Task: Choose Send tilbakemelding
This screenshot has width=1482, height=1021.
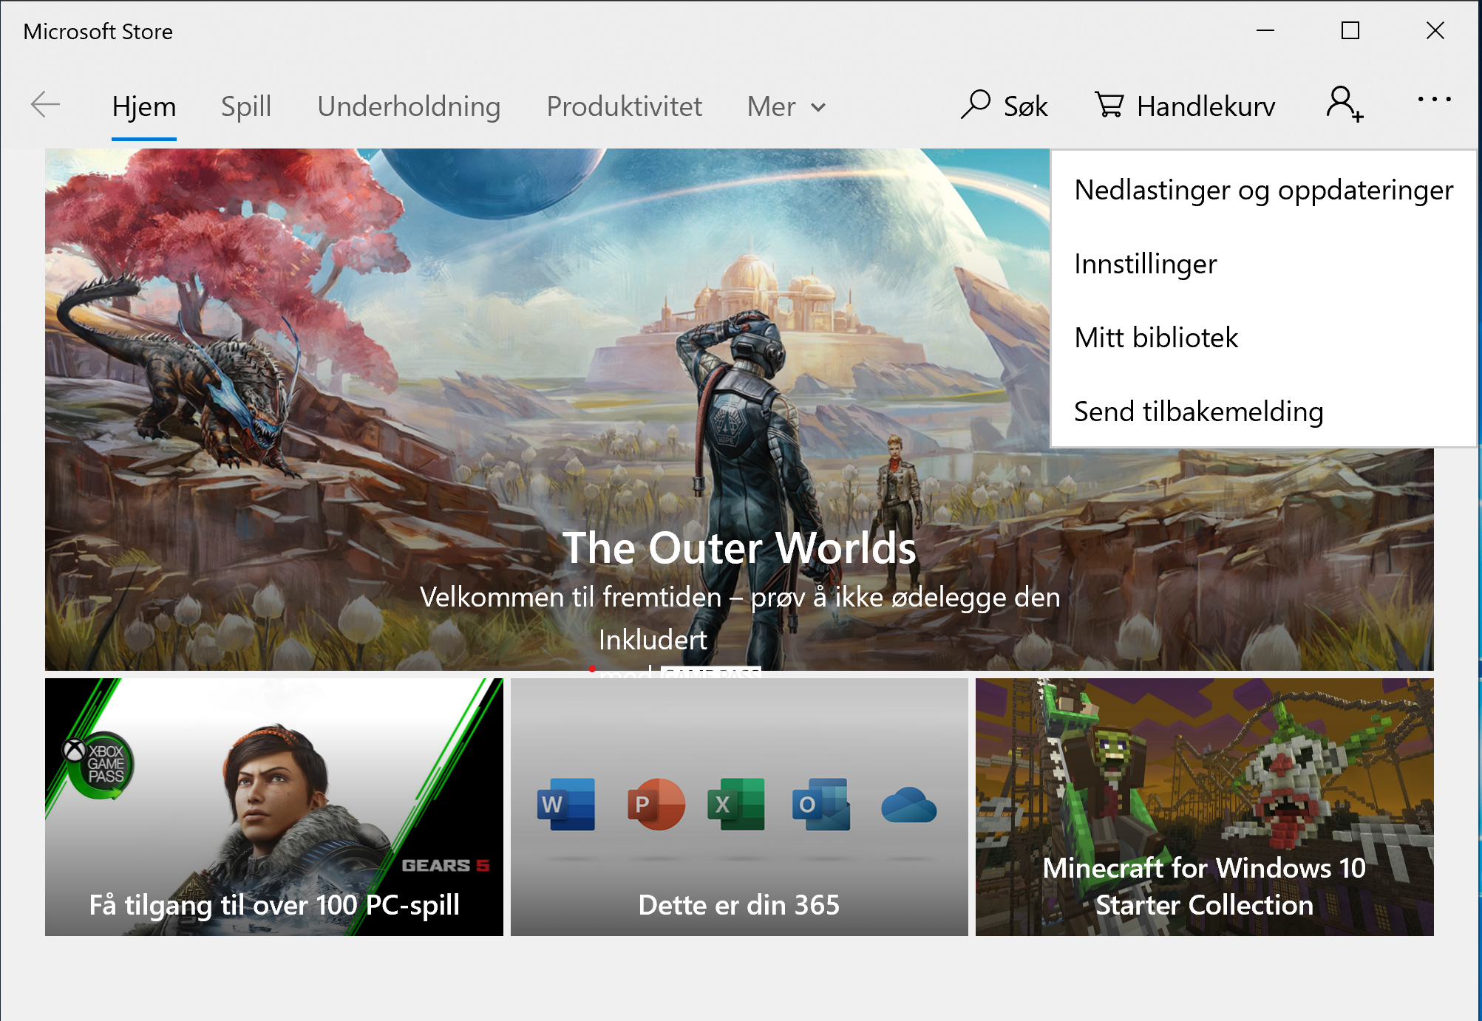Action: 1199,412
